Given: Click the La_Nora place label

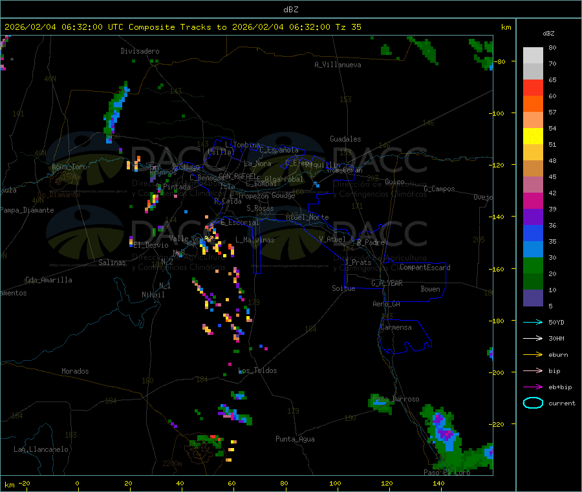Looking at the screenshot, I should pos(257,164).
